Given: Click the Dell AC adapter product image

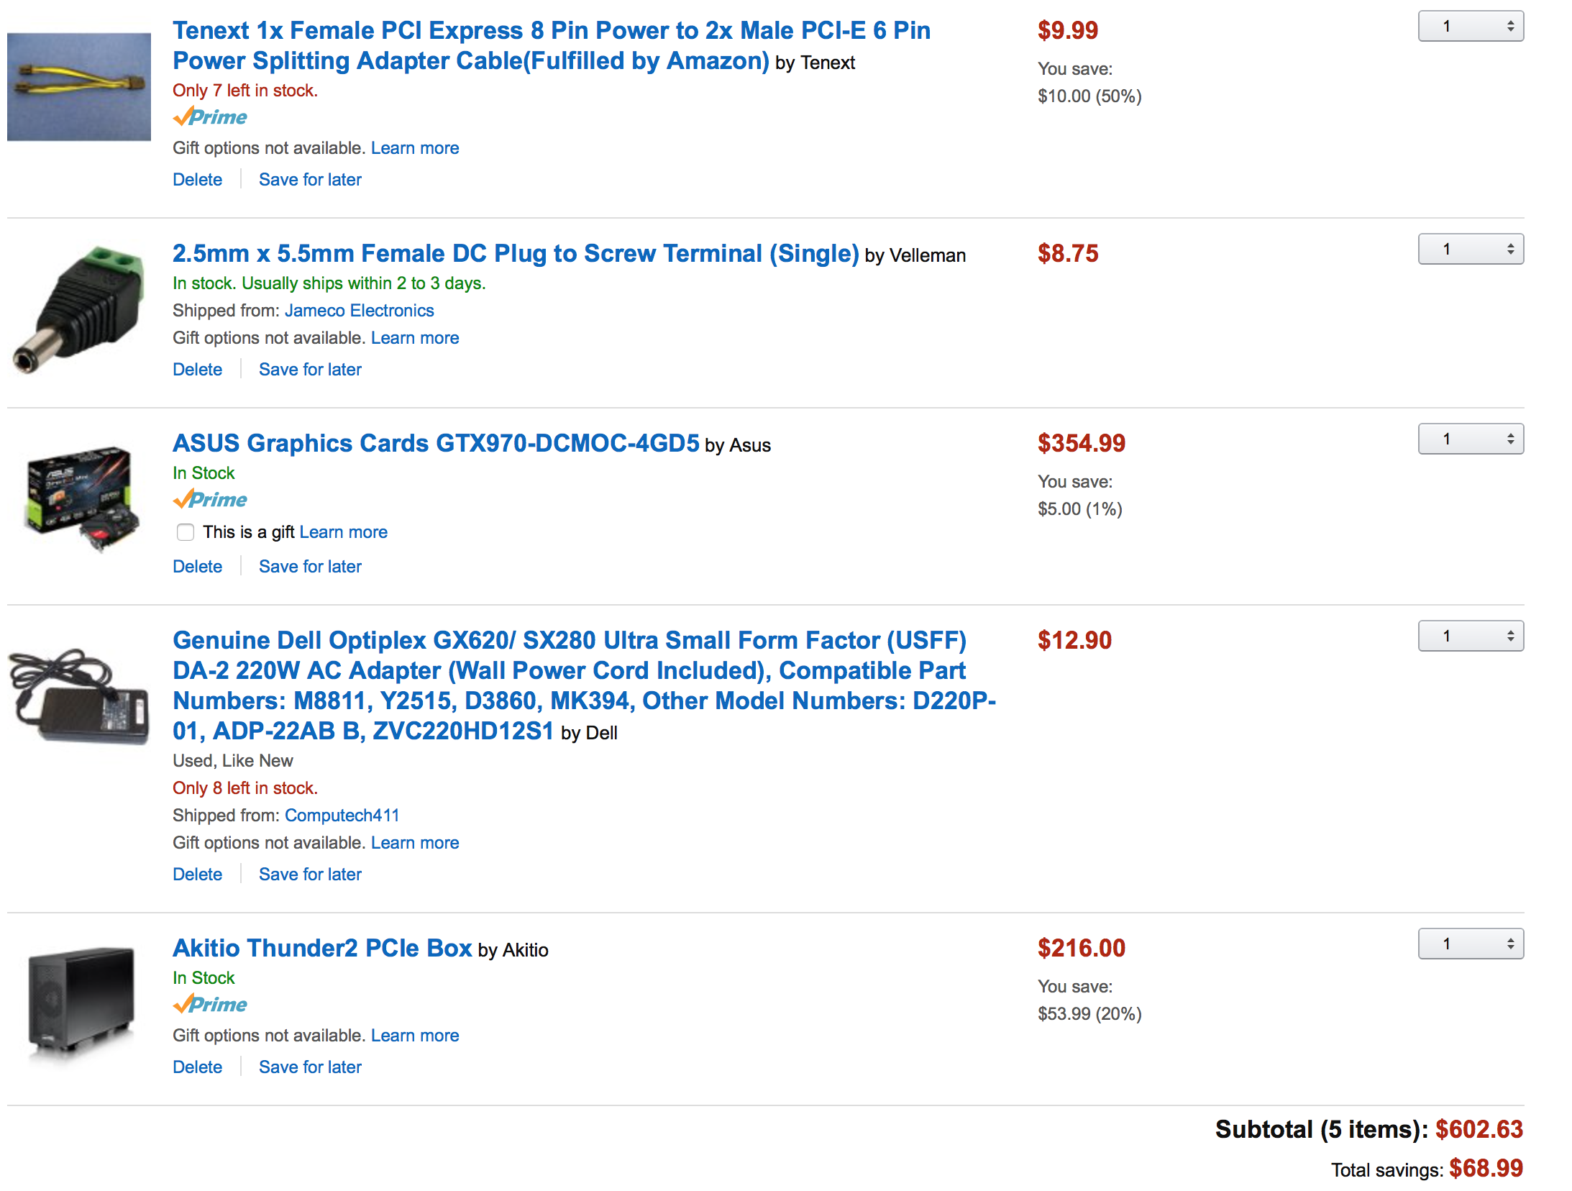Looking at the screenshot, I should 79,697.
